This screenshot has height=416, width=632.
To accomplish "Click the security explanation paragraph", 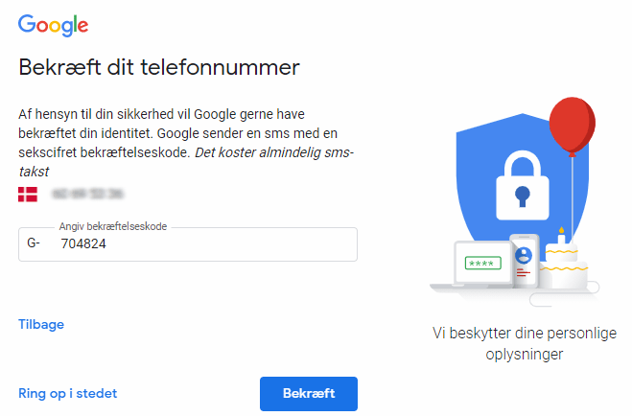I will click(182, 133).
